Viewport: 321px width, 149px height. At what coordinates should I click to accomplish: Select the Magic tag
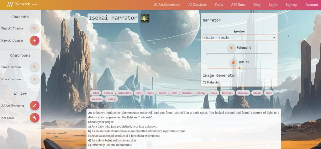tap(257, 93)
